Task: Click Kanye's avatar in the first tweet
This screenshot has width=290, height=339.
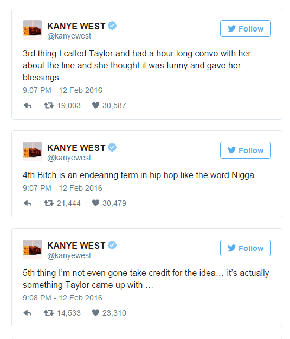Action: [x=33, y=30]
